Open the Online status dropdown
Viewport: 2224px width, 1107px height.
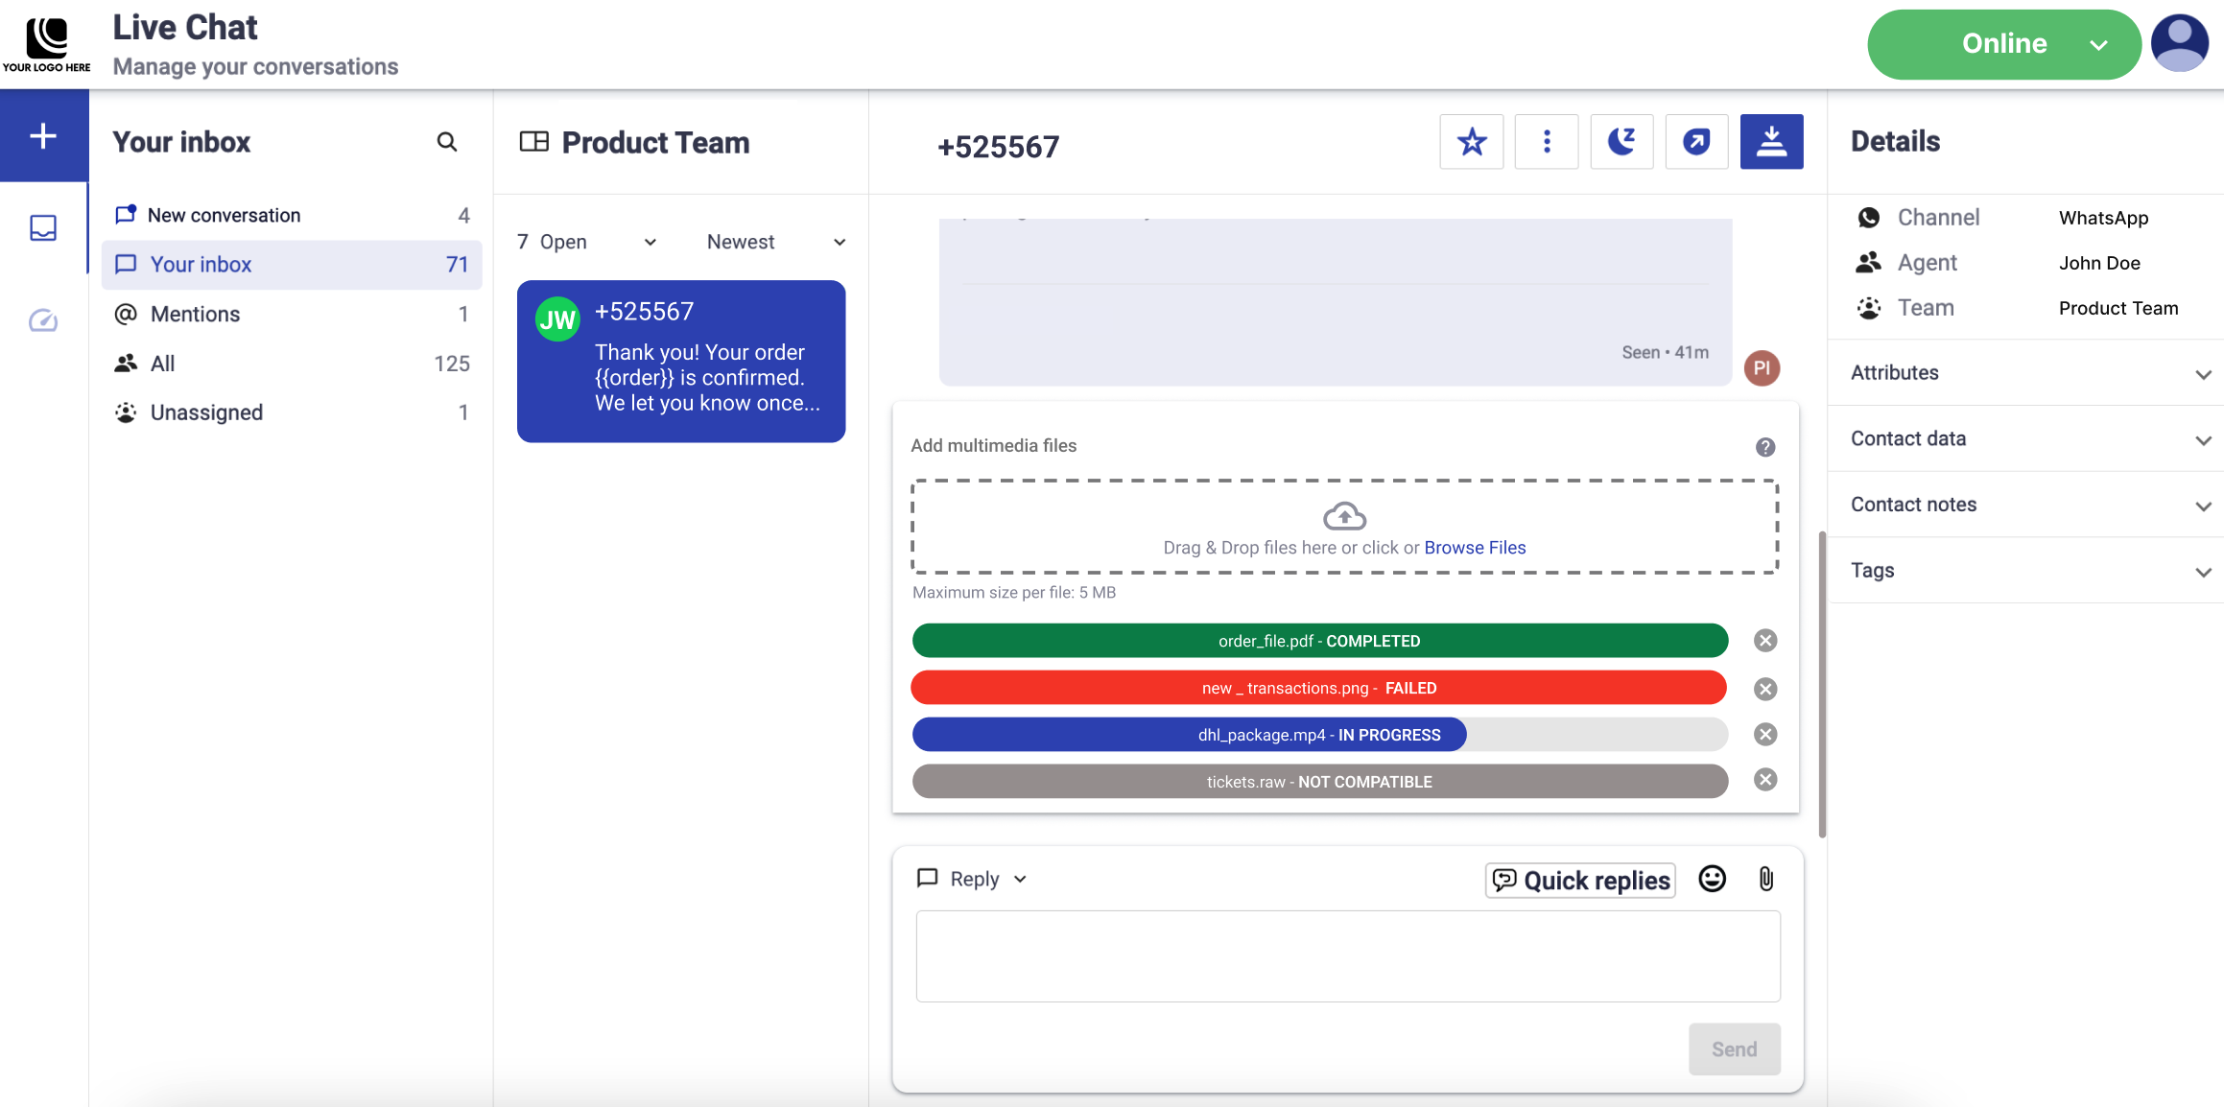click(x=2003, y=44)
